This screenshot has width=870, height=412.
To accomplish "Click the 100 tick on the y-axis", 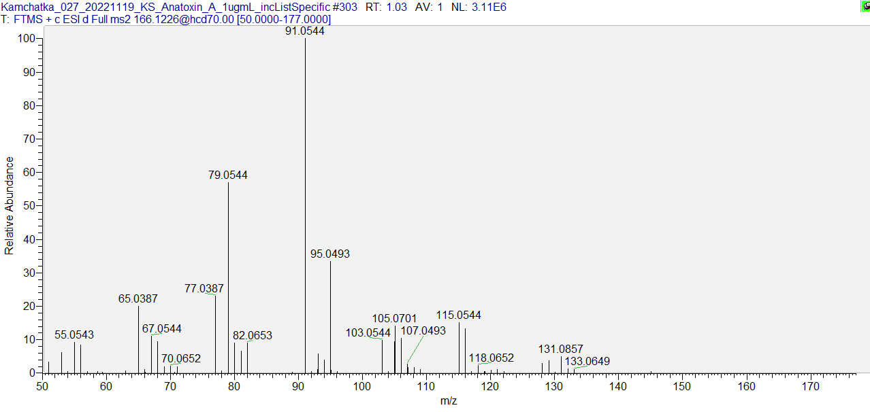I will 26,39.
